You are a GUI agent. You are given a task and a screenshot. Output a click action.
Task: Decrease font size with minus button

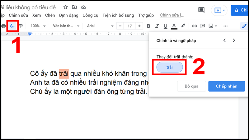pyautogui.click(x=120, y=26)
